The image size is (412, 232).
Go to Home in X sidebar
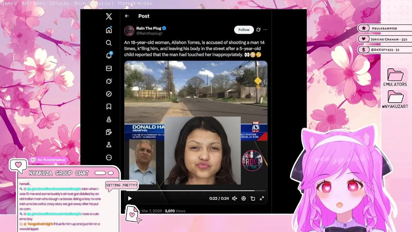(109, 30)
